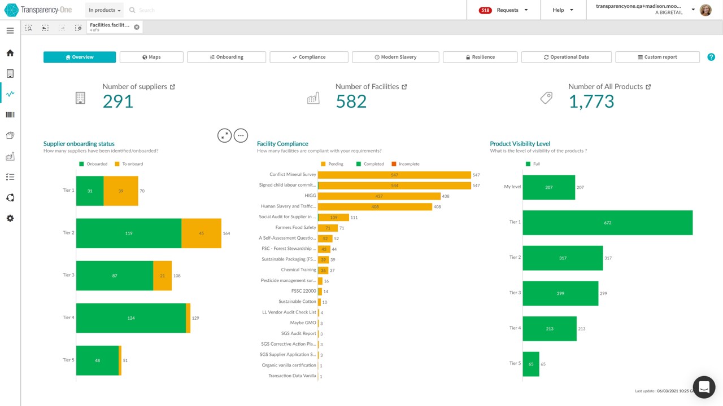Viewport: 723px width, 406px height.
Task: Close the Facilities tab
Action: point(137,27)
